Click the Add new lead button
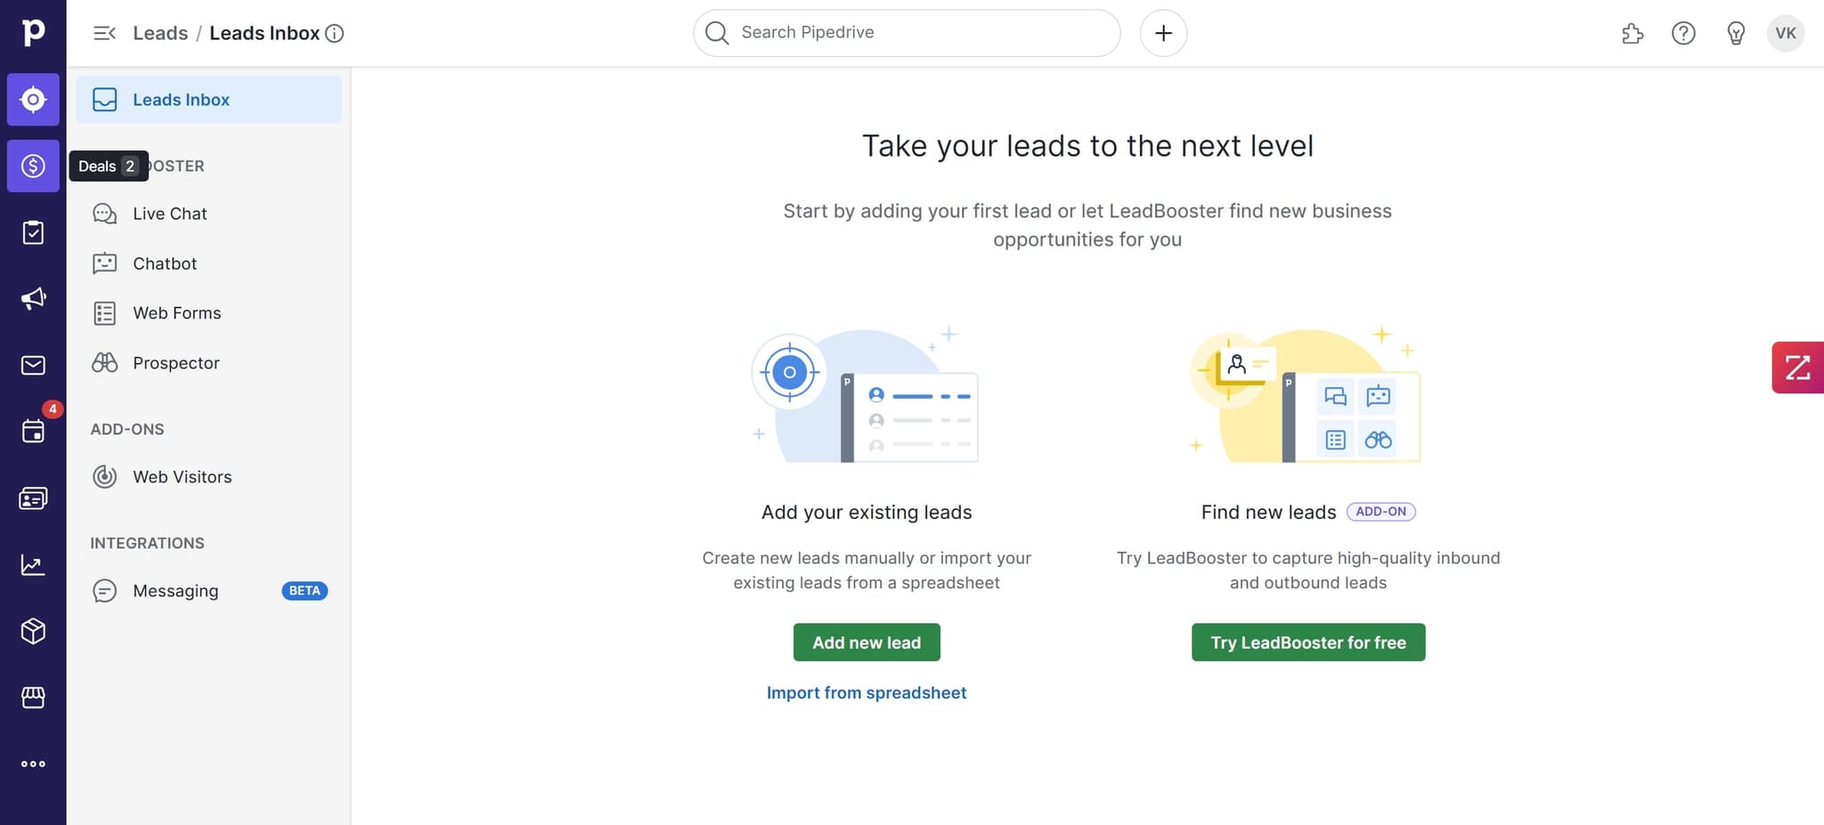The height and width of the screenshot is (825, 1824). point(866,642)
